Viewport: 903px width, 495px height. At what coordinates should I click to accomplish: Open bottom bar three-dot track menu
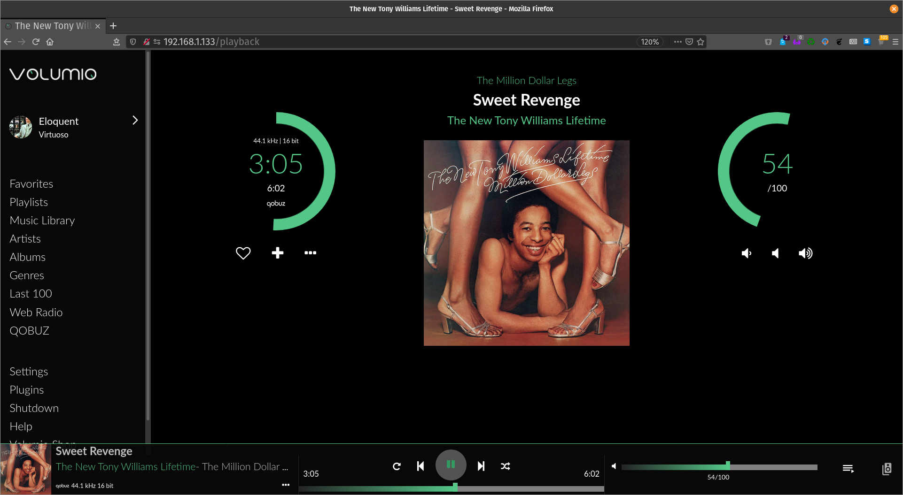click(x=286, y=485)
